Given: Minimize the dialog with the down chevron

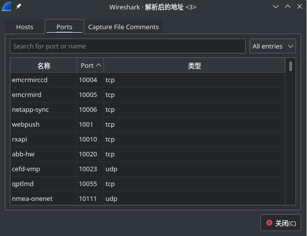Looking at the screenshot, I should coord(276,6).
